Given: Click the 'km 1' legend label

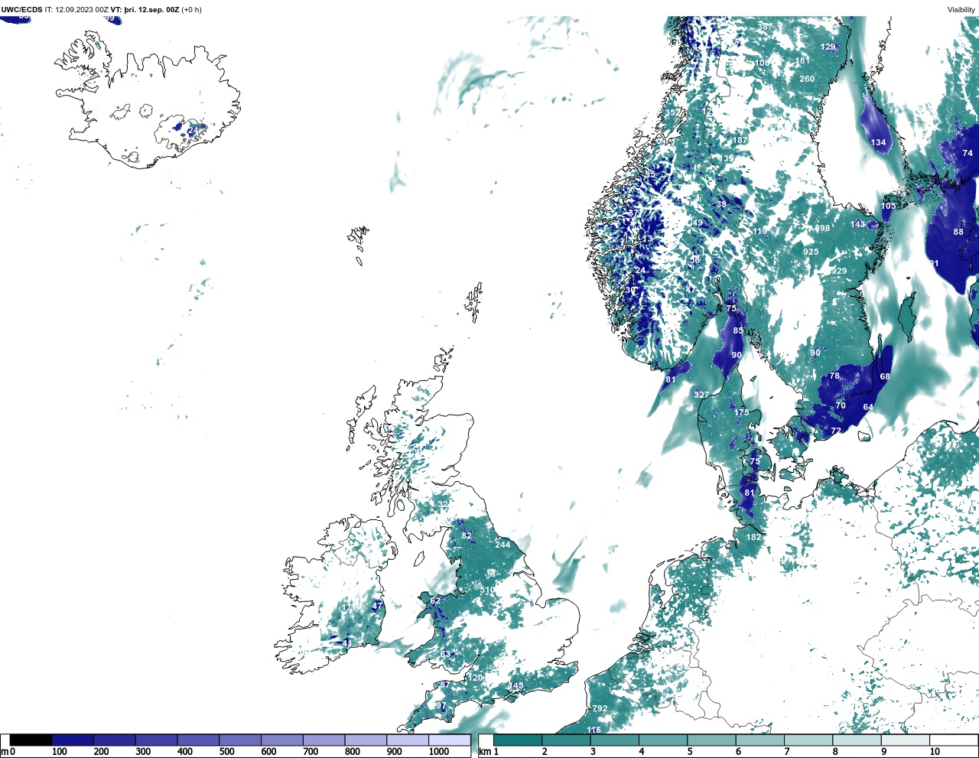Looking at the screenshot, I should pyautogui.click(x=489, y=752).
